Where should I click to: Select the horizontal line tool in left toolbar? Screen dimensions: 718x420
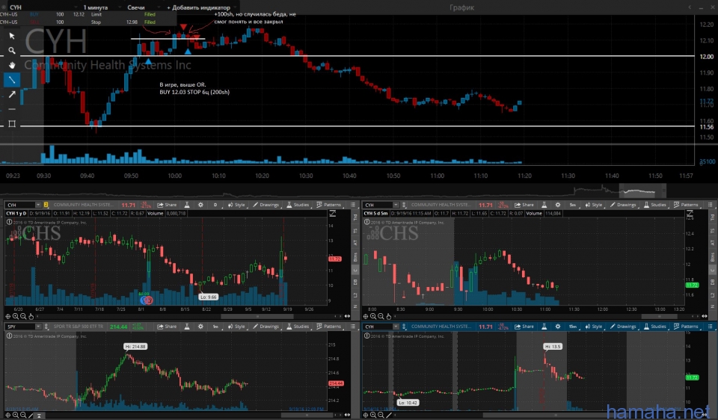tap(12, 109)
